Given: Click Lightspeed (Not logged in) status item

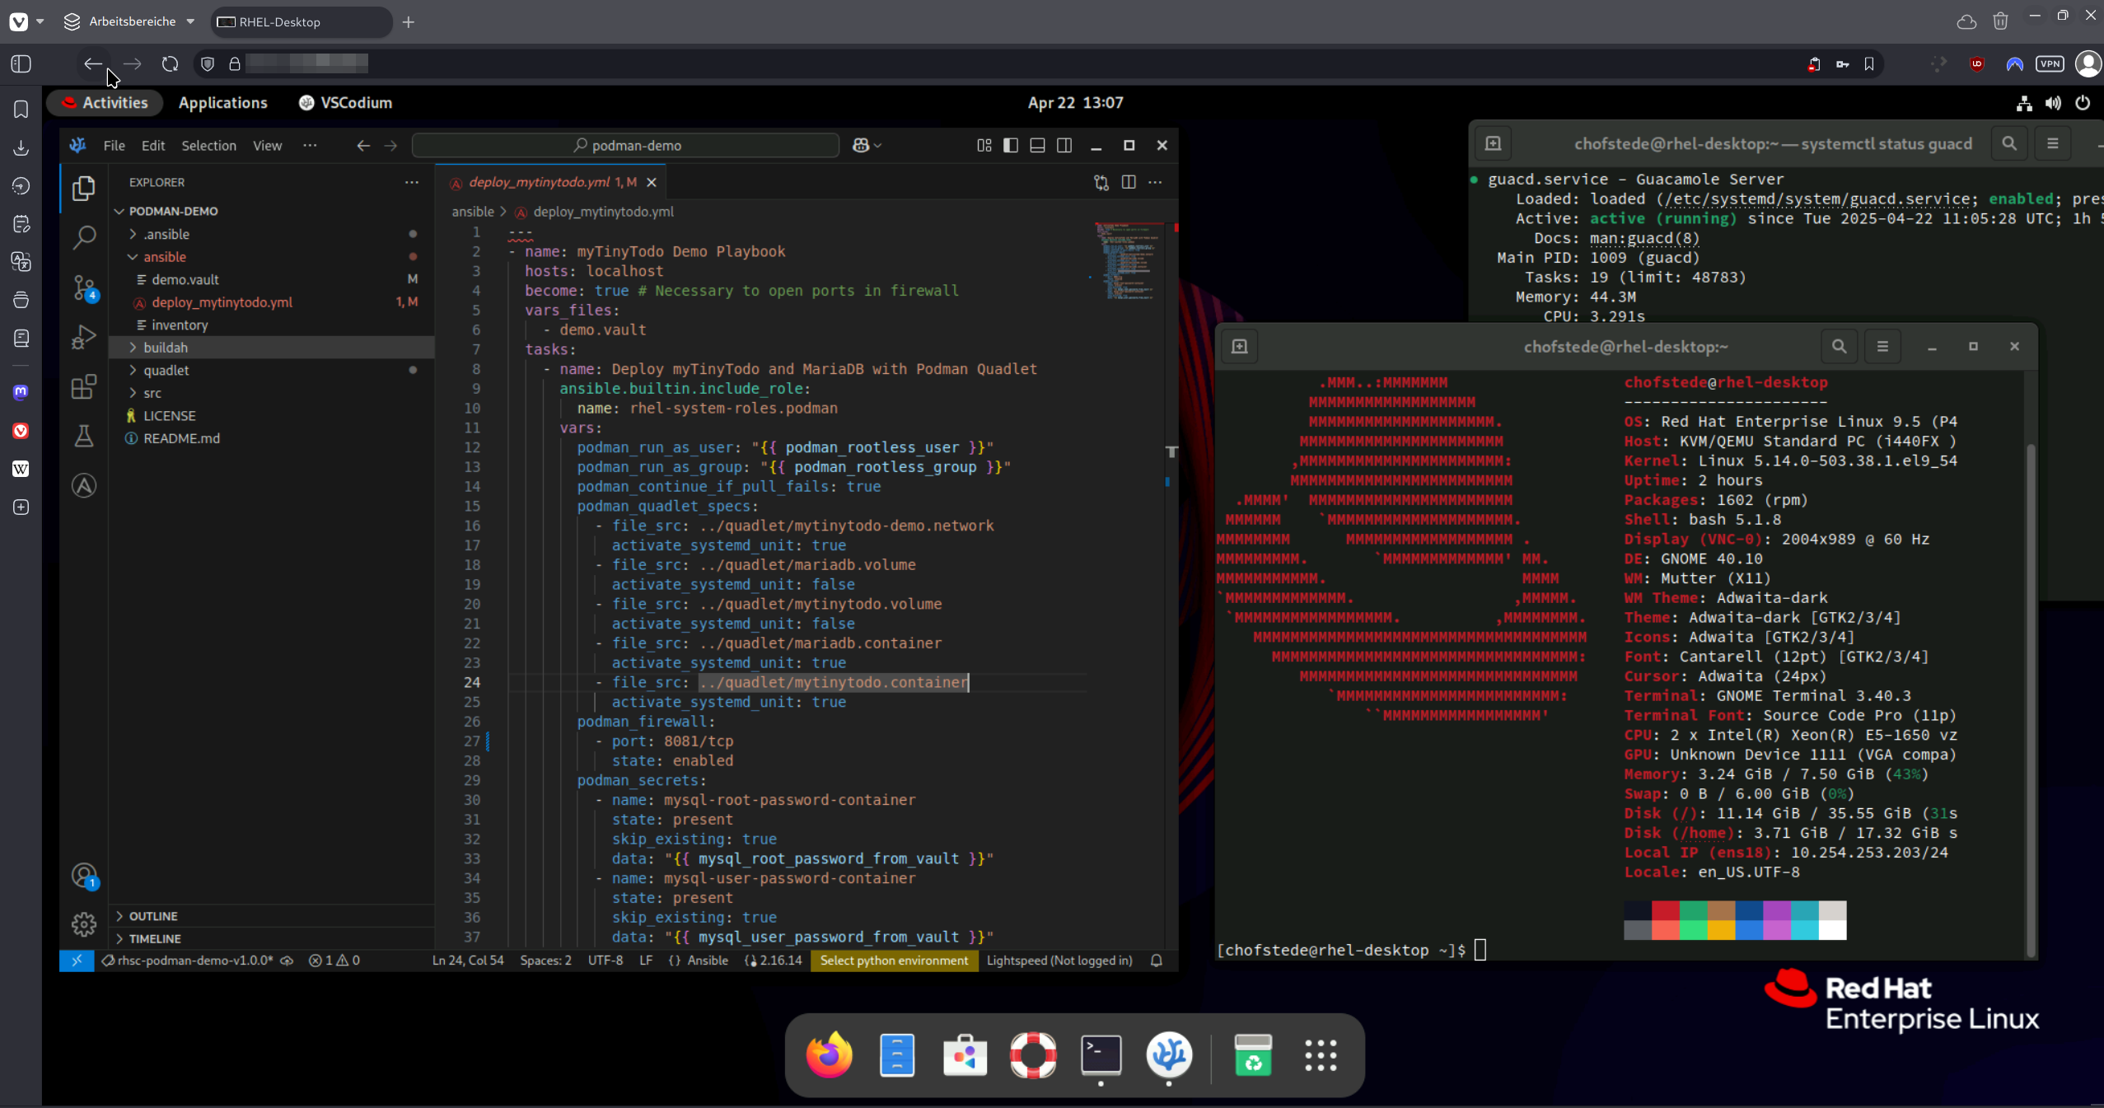Looking at the screenshot, I should click(x=1059, y=961).
